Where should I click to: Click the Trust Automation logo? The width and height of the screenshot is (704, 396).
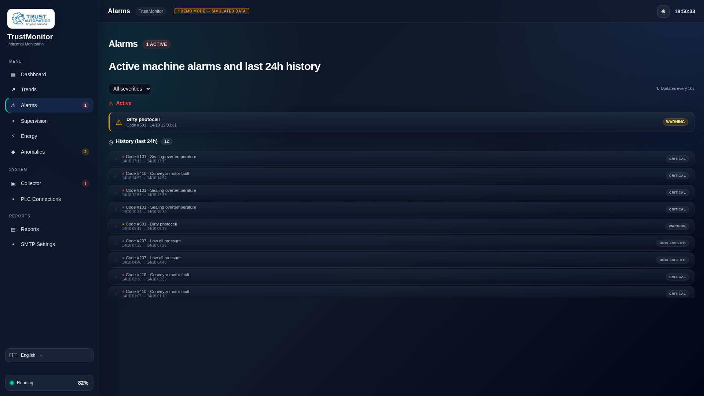(x=31, y=19)
